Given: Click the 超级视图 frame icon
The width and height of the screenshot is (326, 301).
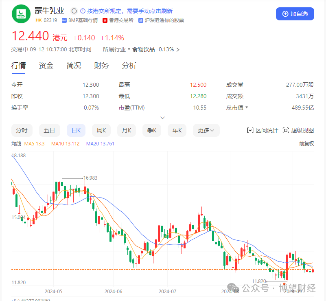Looking at the screenshot, I should pos(286,130).
